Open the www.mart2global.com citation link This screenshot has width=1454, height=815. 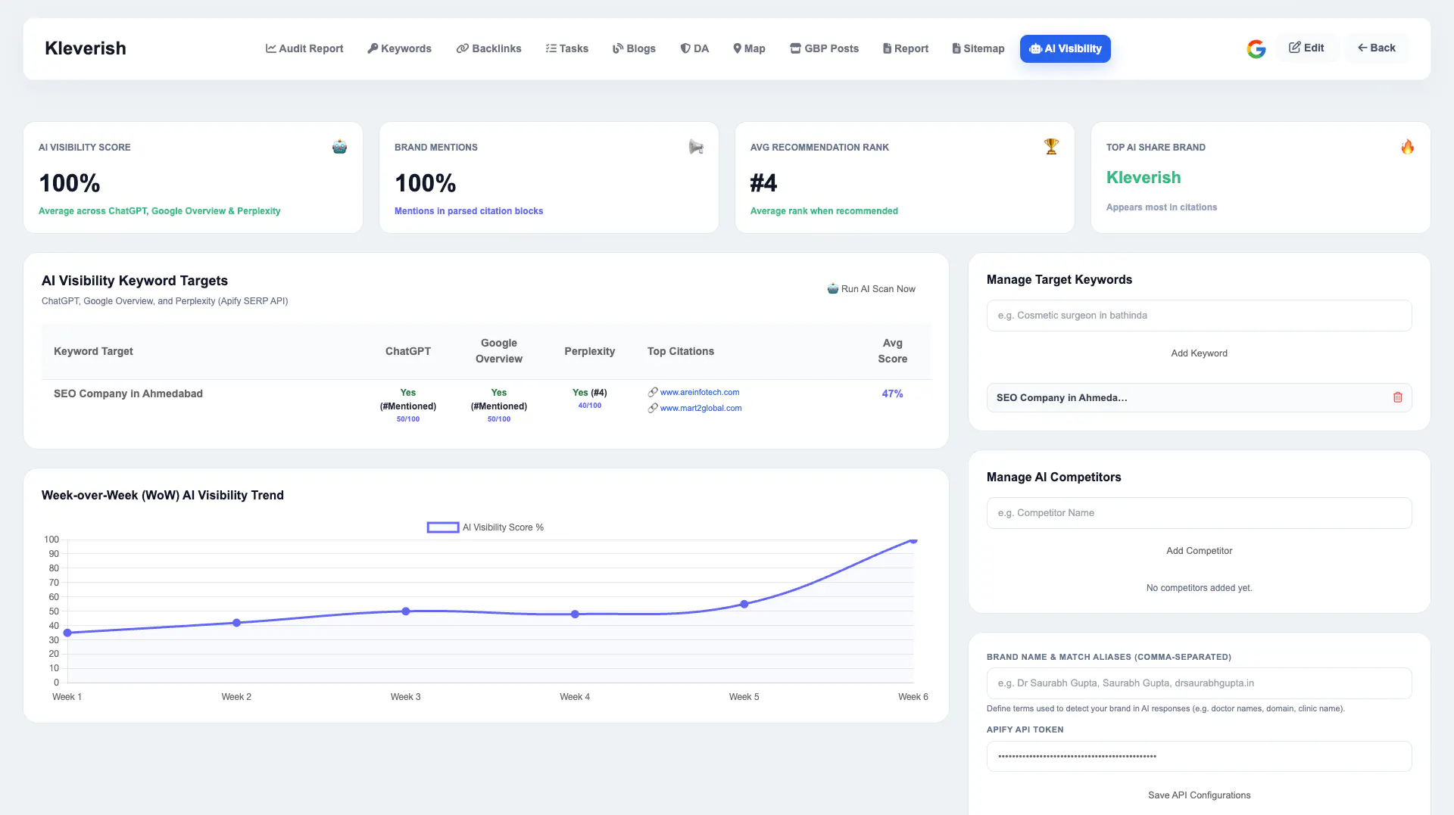(700, 408)
